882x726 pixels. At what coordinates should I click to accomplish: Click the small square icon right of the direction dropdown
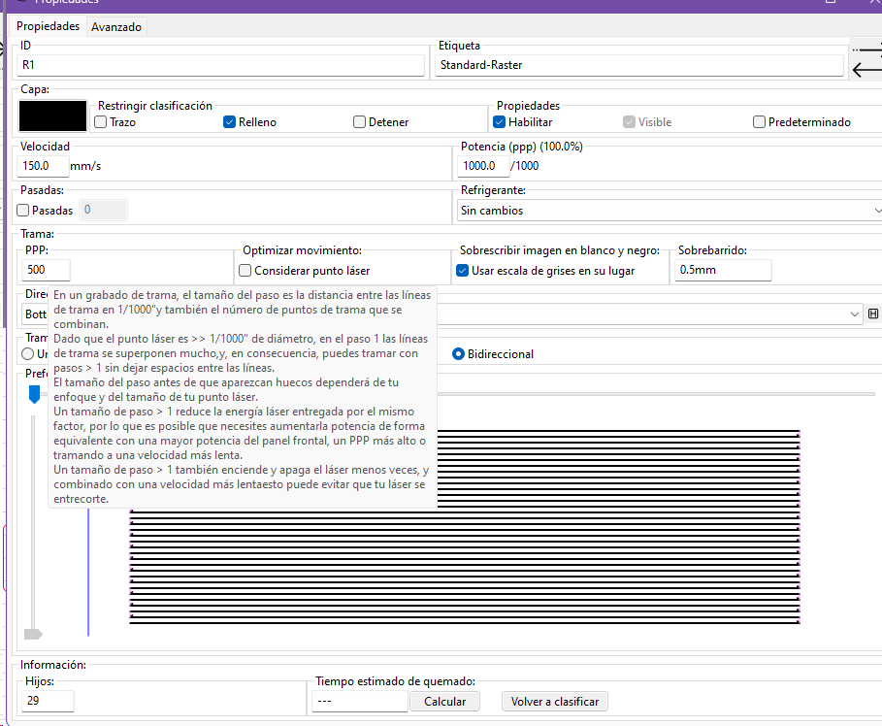coord(873,314)
